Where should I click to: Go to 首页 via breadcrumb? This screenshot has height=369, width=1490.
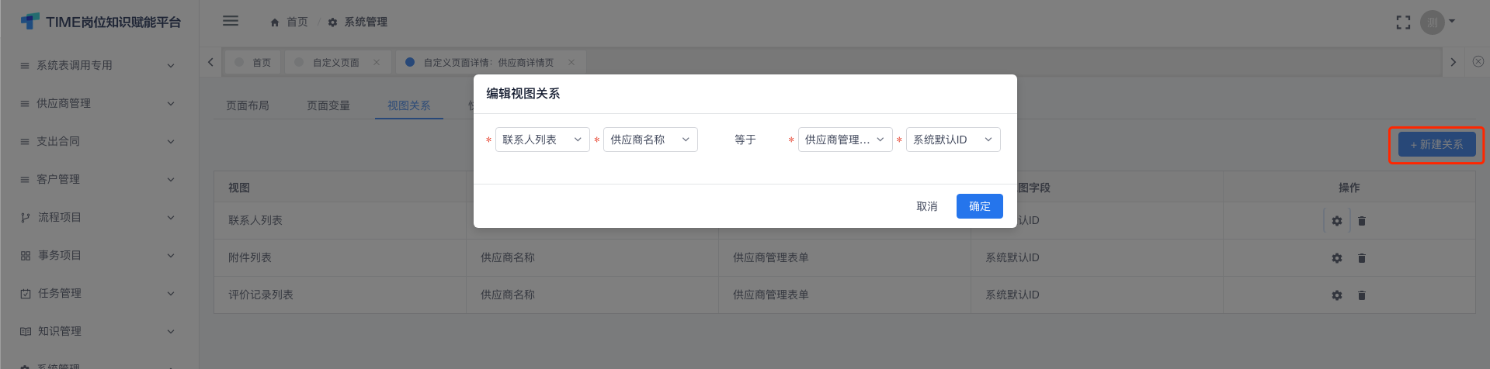(297, 22)
